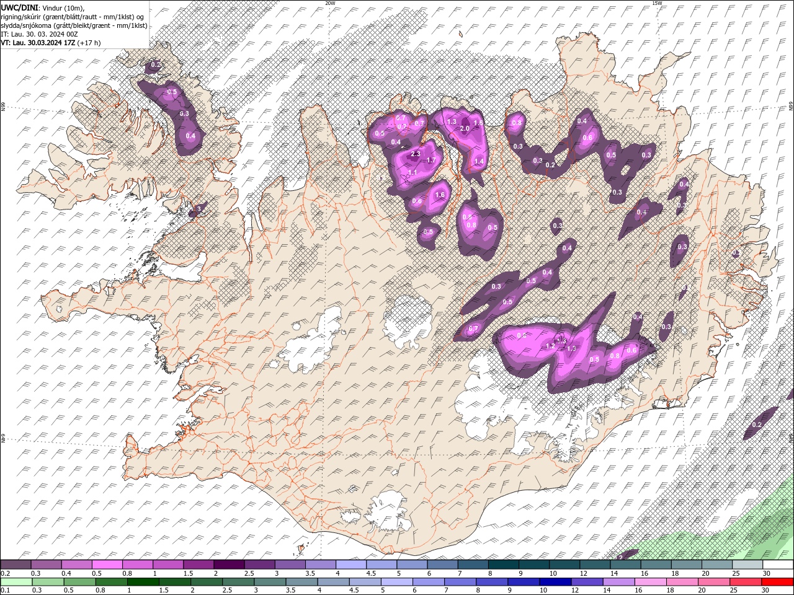Screen dimensions: 794x595
Task: Click the 'VT: Lau. 30.03.2024 17Z' valid time
Action: (x=38, y=43)
